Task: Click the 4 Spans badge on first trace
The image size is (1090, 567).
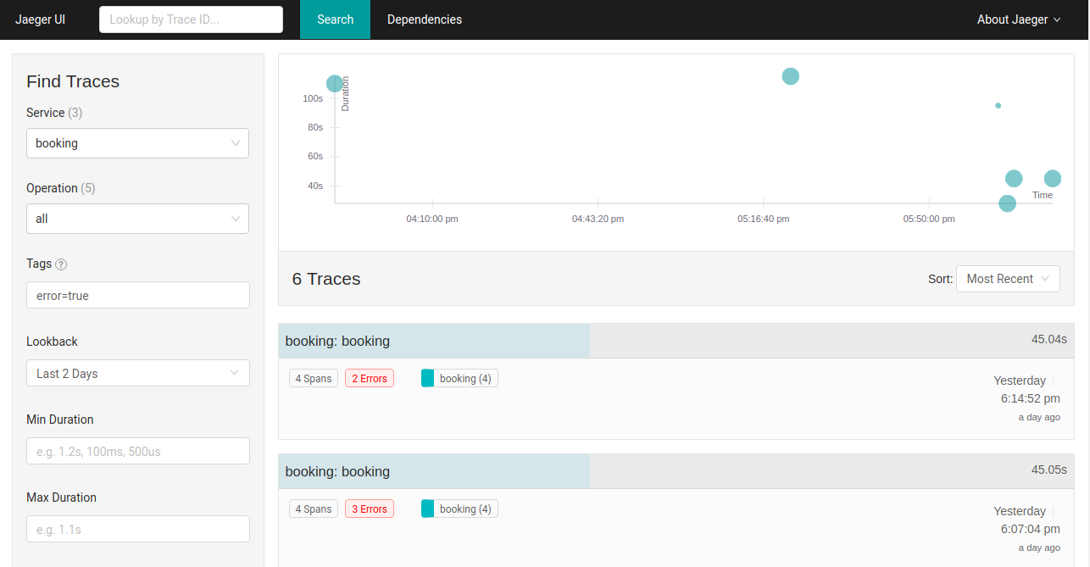Action: pyautogui.click(x=313, y=378)
